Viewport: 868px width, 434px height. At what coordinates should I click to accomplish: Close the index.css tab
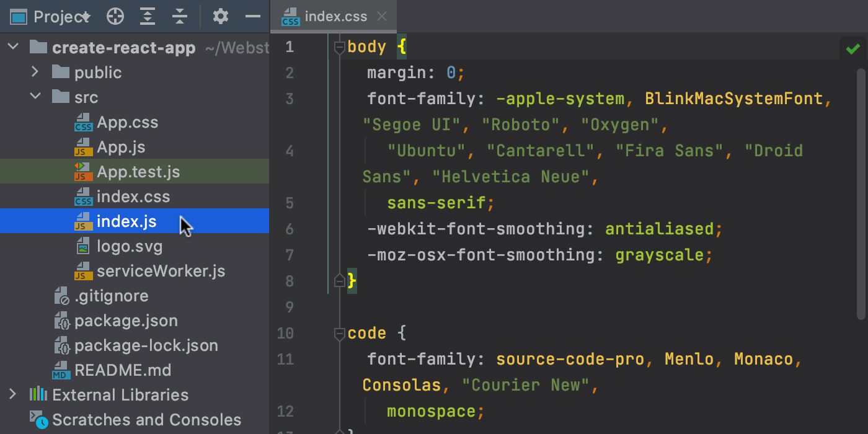pyautogui.click(x=383, y=17)
